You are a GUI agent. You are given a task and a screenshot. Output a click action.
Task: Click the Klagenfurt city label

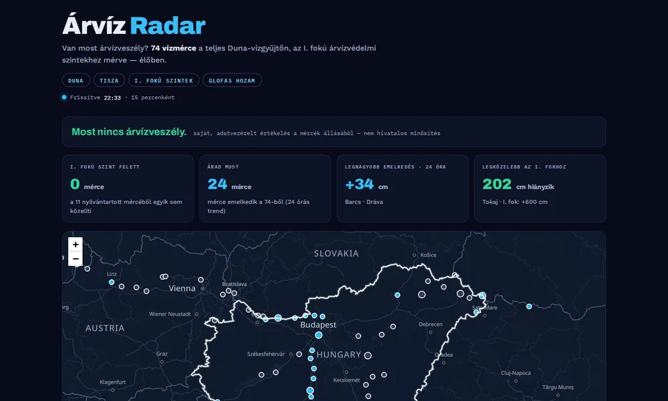(x=112, y=382)
